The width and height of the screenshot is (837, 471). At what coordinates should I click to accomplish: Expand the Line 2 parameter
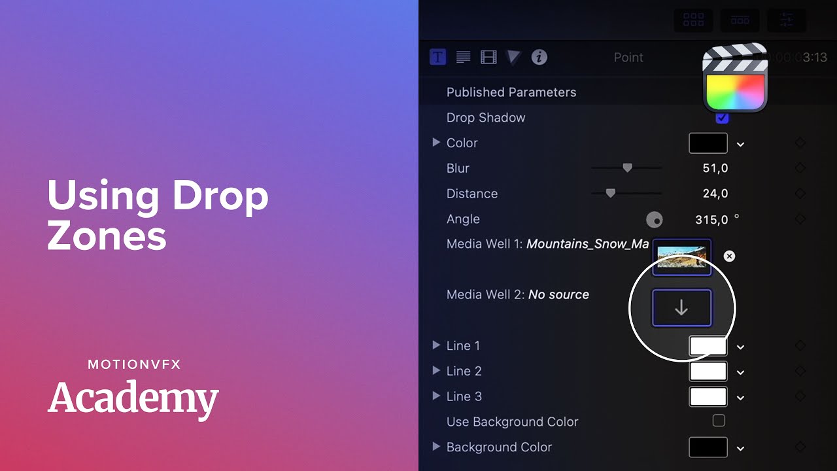tap(436, 370)
